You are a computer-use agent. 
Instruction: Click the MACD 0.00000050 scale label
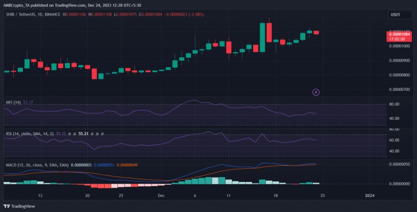click(400, 164)
